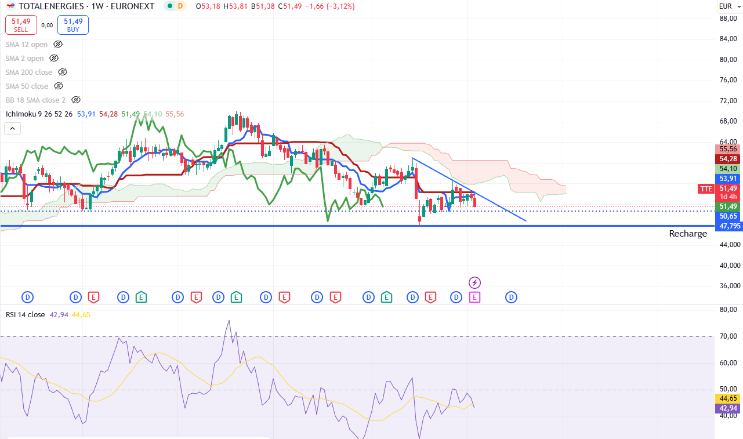The width and height of the screenshot is (743, 439).
Task: Show the SMA 12 open indicator
Action: click(x=58, y=45)
